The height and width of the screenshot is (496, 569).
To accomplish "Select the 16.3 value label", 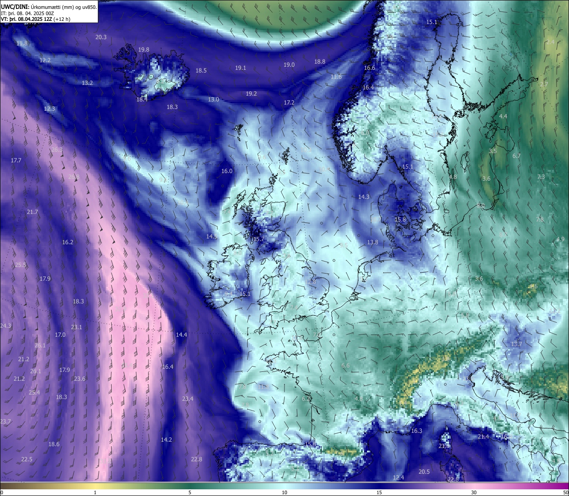I will 417,431.
